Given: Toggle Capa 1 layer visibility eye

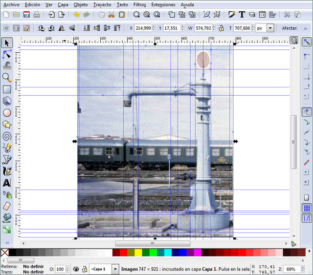Looking at the screenshot, I should (x=76, y=269).
